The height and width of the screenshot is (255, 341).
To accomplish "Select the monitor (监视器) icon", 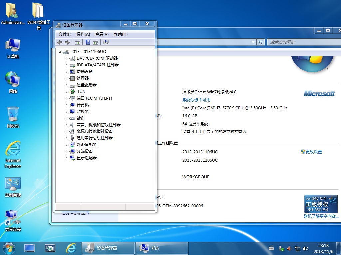I will (72, 112).
